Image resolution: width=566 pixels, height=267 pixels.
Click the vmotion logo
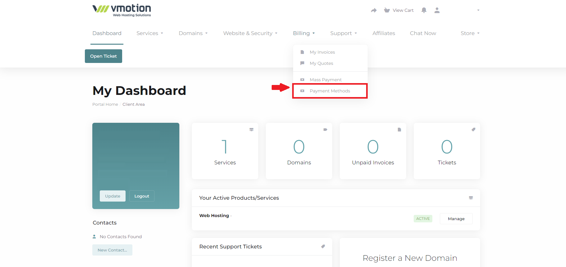pos(122,10)
